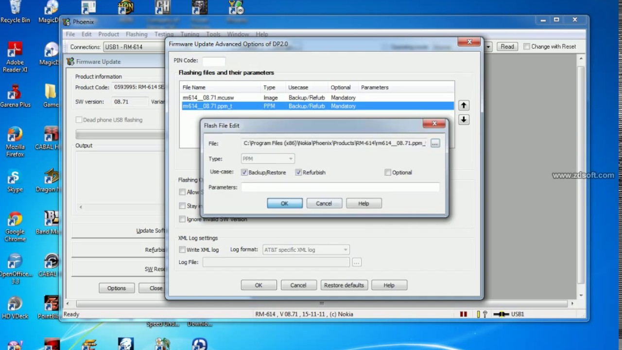Click the Read button in Phoenix toolbar
The height and width of the screenshot is (350, 622).
click(507, 47)
